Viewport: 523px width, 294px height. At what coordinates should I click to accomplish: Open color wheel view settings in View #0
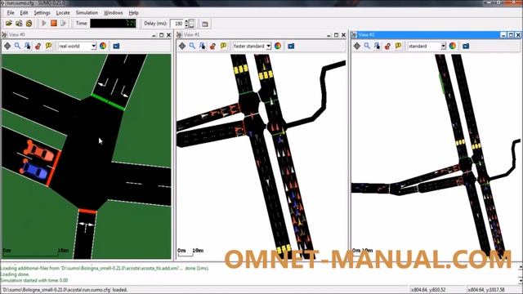[x=103, y=46]
